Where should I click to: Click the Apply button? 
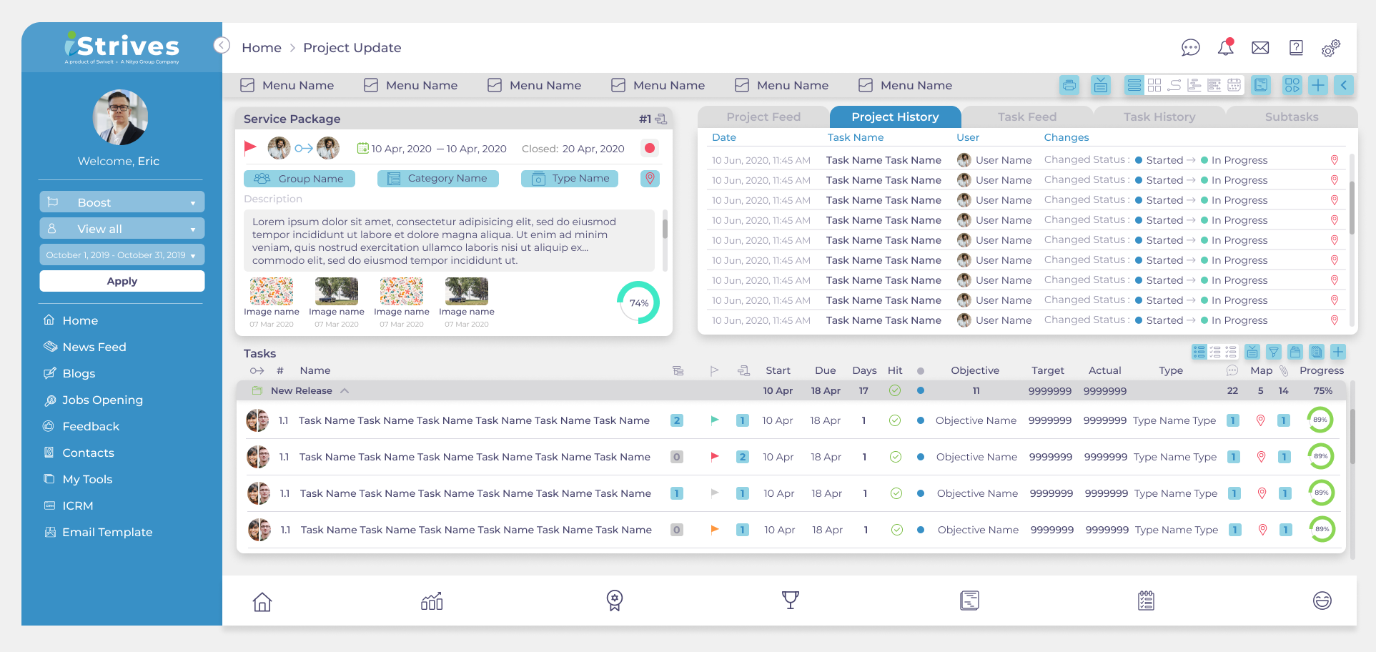coord(122,281)
